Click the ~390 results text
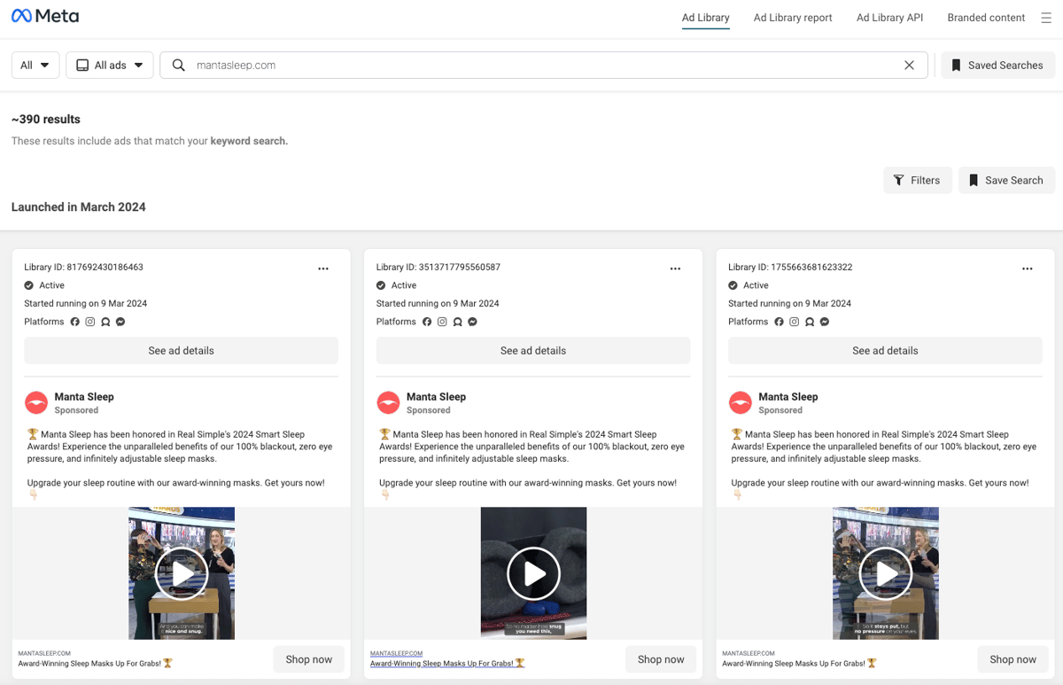Screen dimensions: 1063x685 pos(46,120)
